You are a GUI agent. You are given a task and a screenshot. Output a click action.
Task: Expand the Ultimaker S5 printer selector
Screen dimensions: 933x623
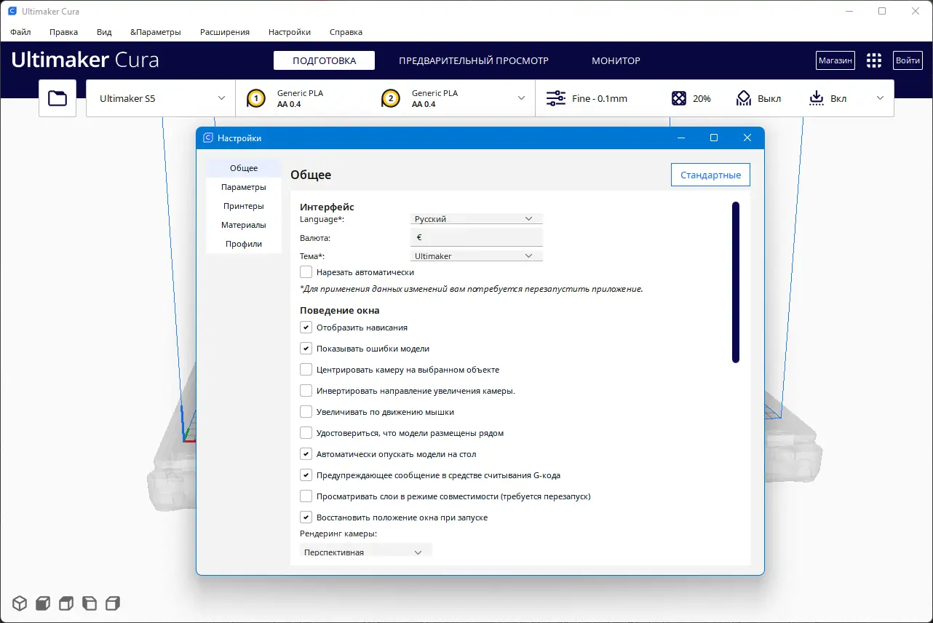click(161, 98)
